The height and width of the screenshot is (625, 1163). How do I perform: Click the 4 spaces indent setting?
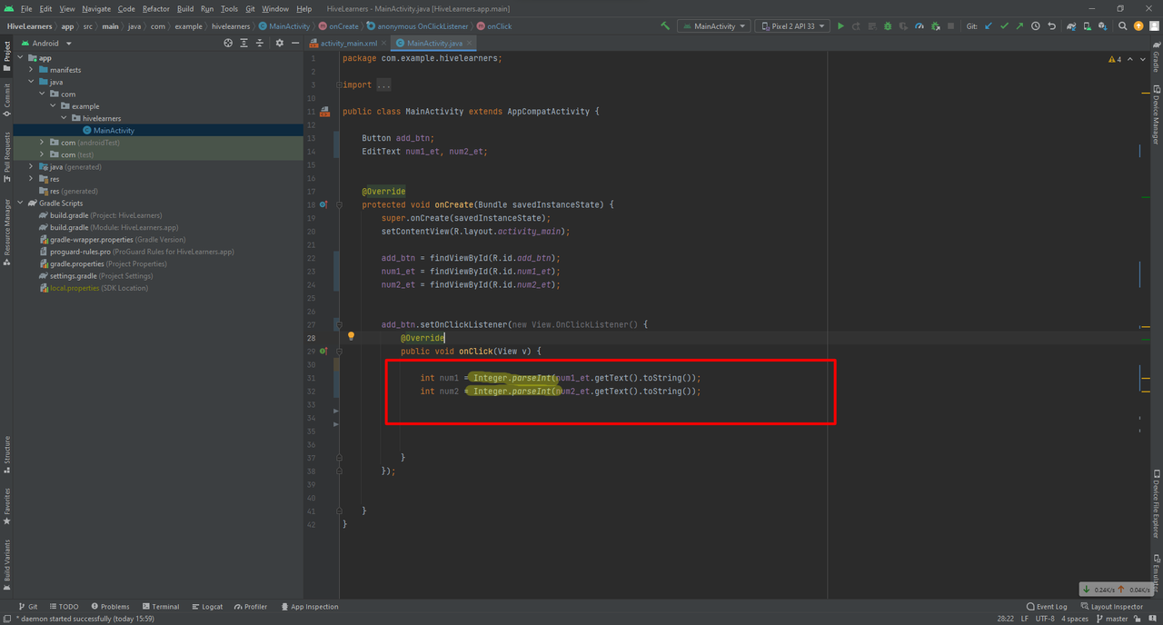[1076, 619]
